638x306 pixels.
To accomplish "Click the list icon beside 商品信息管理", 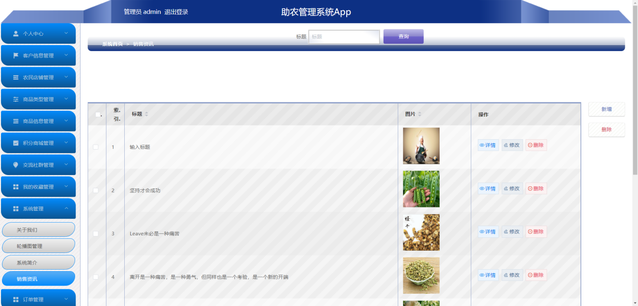I will point(16,121).
